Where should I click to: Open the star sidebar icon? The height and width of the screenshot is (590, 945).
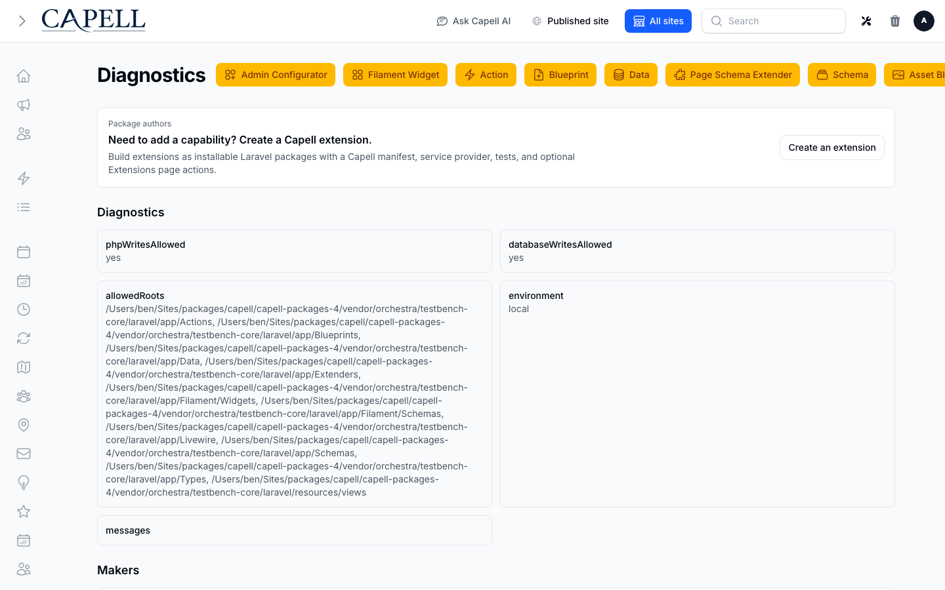tap(24, 511)
